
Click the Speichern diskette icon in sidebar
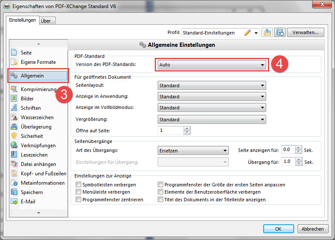[x=14, y=192]
